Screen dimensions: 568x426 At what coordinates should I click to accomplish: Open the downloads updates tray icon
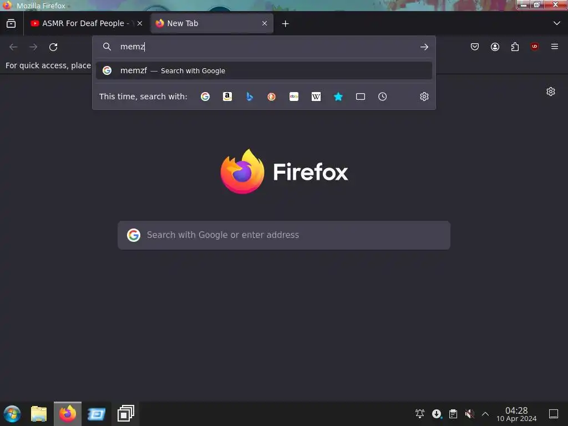tap(437, 414)
